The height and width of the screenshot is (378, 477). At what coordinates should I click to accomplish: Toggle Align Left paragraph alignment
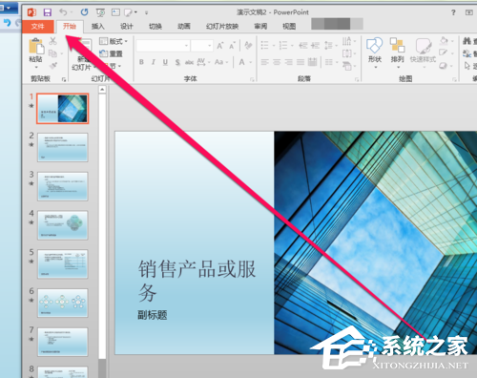pyautogui.click(x=264, y=62)
